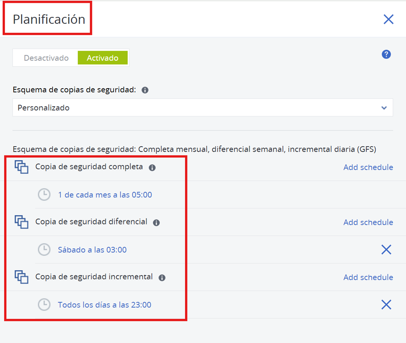
Task: Click info icon beside Esquema de copias de seguridad
Action: [x=145, y=90]
